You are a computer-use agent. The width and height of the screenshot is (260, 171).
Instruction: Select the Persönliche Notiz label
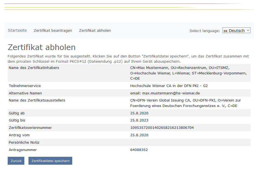(x=24, y=142)
